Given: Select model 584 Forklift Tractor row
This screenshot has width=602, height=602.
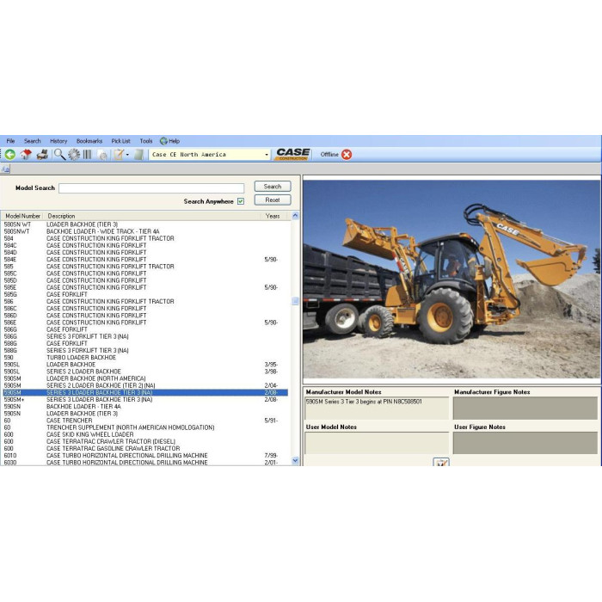Looking at the screenshot, I should (x=145, y=238).
